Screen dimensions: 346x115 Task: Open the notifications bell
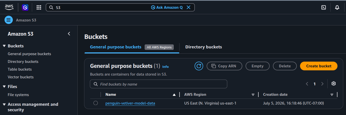click(337, 7)
